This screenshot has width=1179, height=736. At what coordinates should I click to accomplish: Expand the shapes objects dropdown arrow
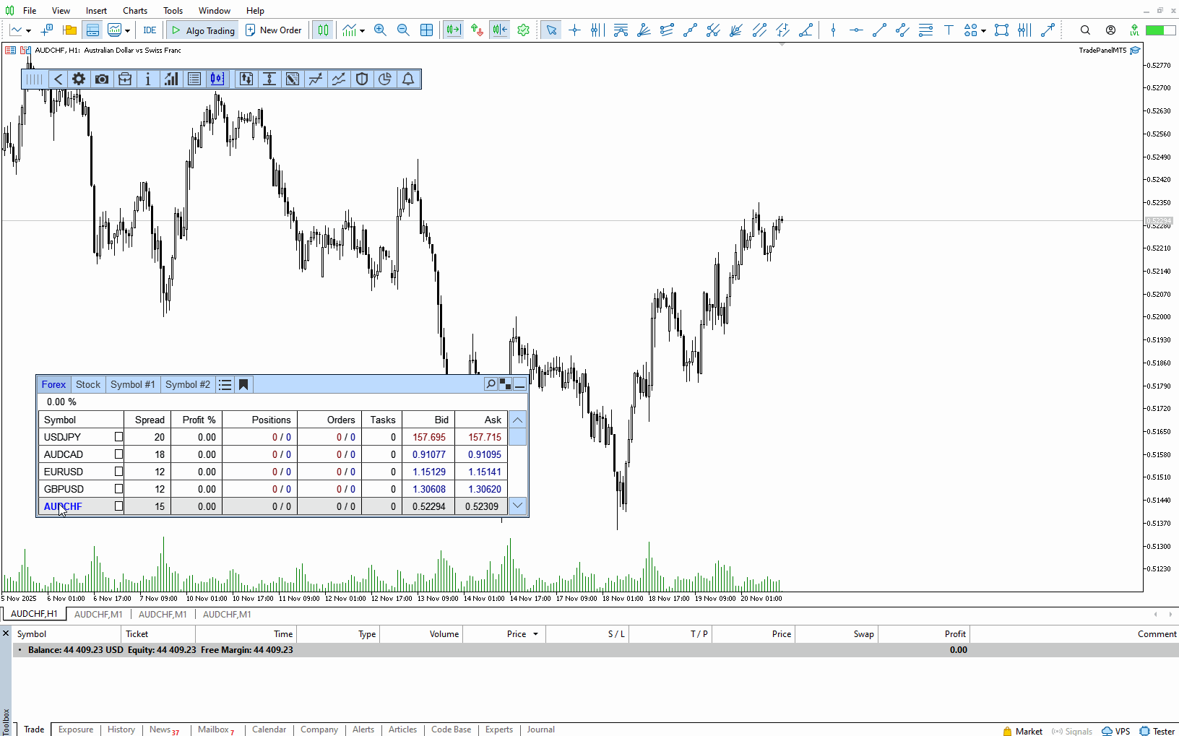pos(983,30)
